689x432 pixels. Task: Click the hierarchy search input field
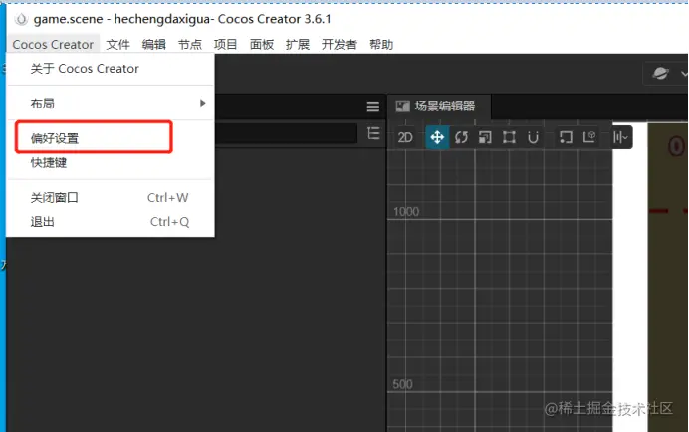click(286, 133)
